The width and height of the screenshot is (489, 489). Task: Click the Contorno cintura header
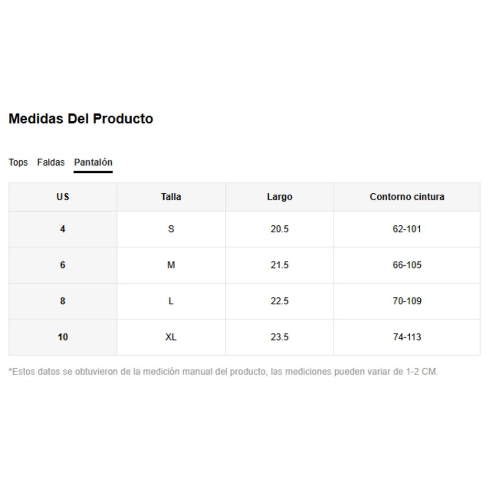click(407, 197)
